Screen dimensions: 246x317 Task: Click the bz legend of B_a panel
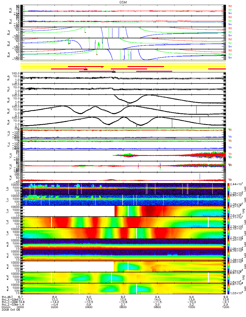click(230, 28)
